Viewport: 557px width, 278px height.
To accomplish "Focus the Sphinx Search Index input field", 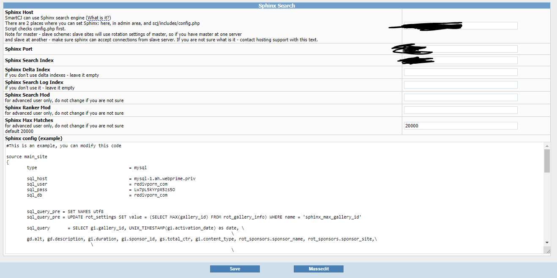I will pos(461,60).
